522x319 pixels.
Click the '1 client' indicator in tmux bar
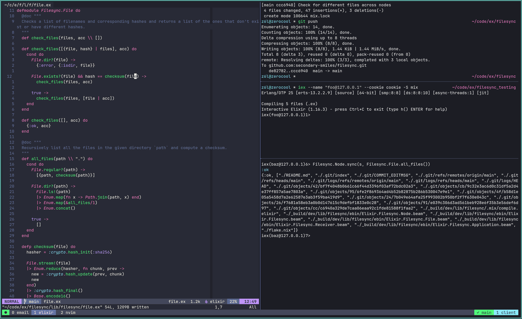coord(506,312)
